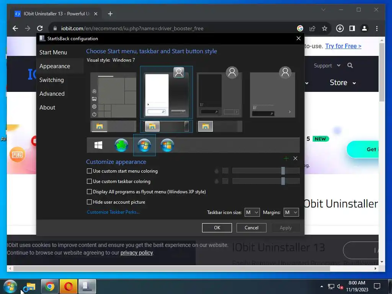Select the gray minimal start menu style
392x294 pixels.
[x=273, y=92]
